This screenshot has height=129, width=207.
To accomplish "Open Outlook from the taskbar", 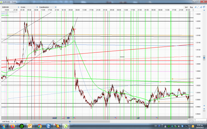I will (30, 126).
